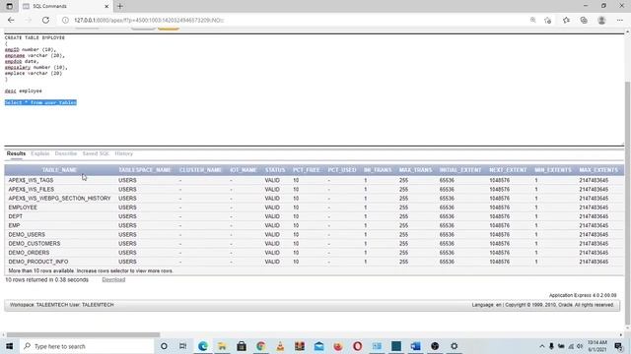Show hidden system tray icons

[x=541, y=346]
